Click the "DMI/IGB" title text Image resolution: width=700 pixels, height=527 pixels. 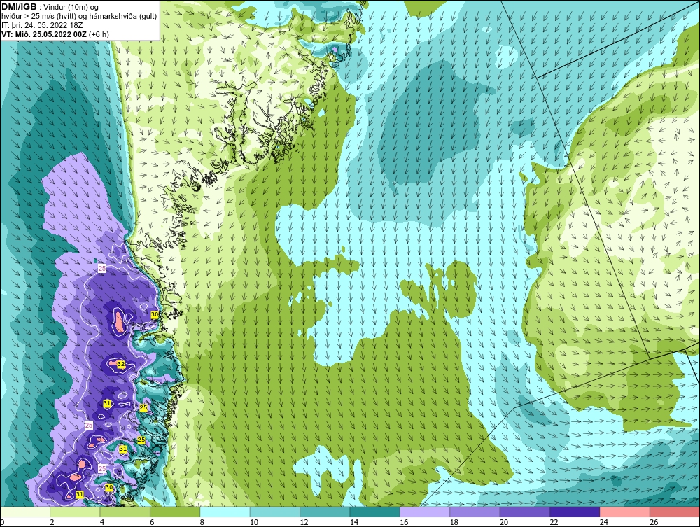tap(19, 7)
